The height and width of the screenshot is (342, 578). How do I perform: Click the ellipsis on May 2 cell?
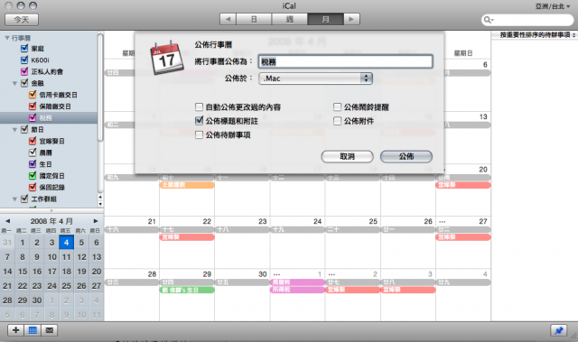331,274
